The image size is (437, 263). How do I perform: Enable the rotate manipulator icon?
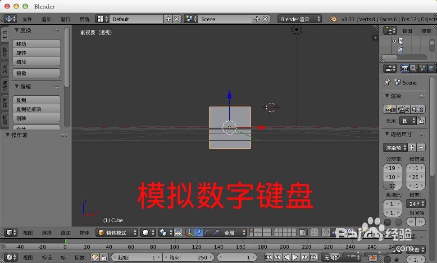[206, 232]
